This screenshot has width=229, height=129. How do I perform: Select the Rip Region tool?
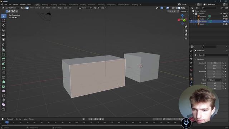[x=4, y=109]
